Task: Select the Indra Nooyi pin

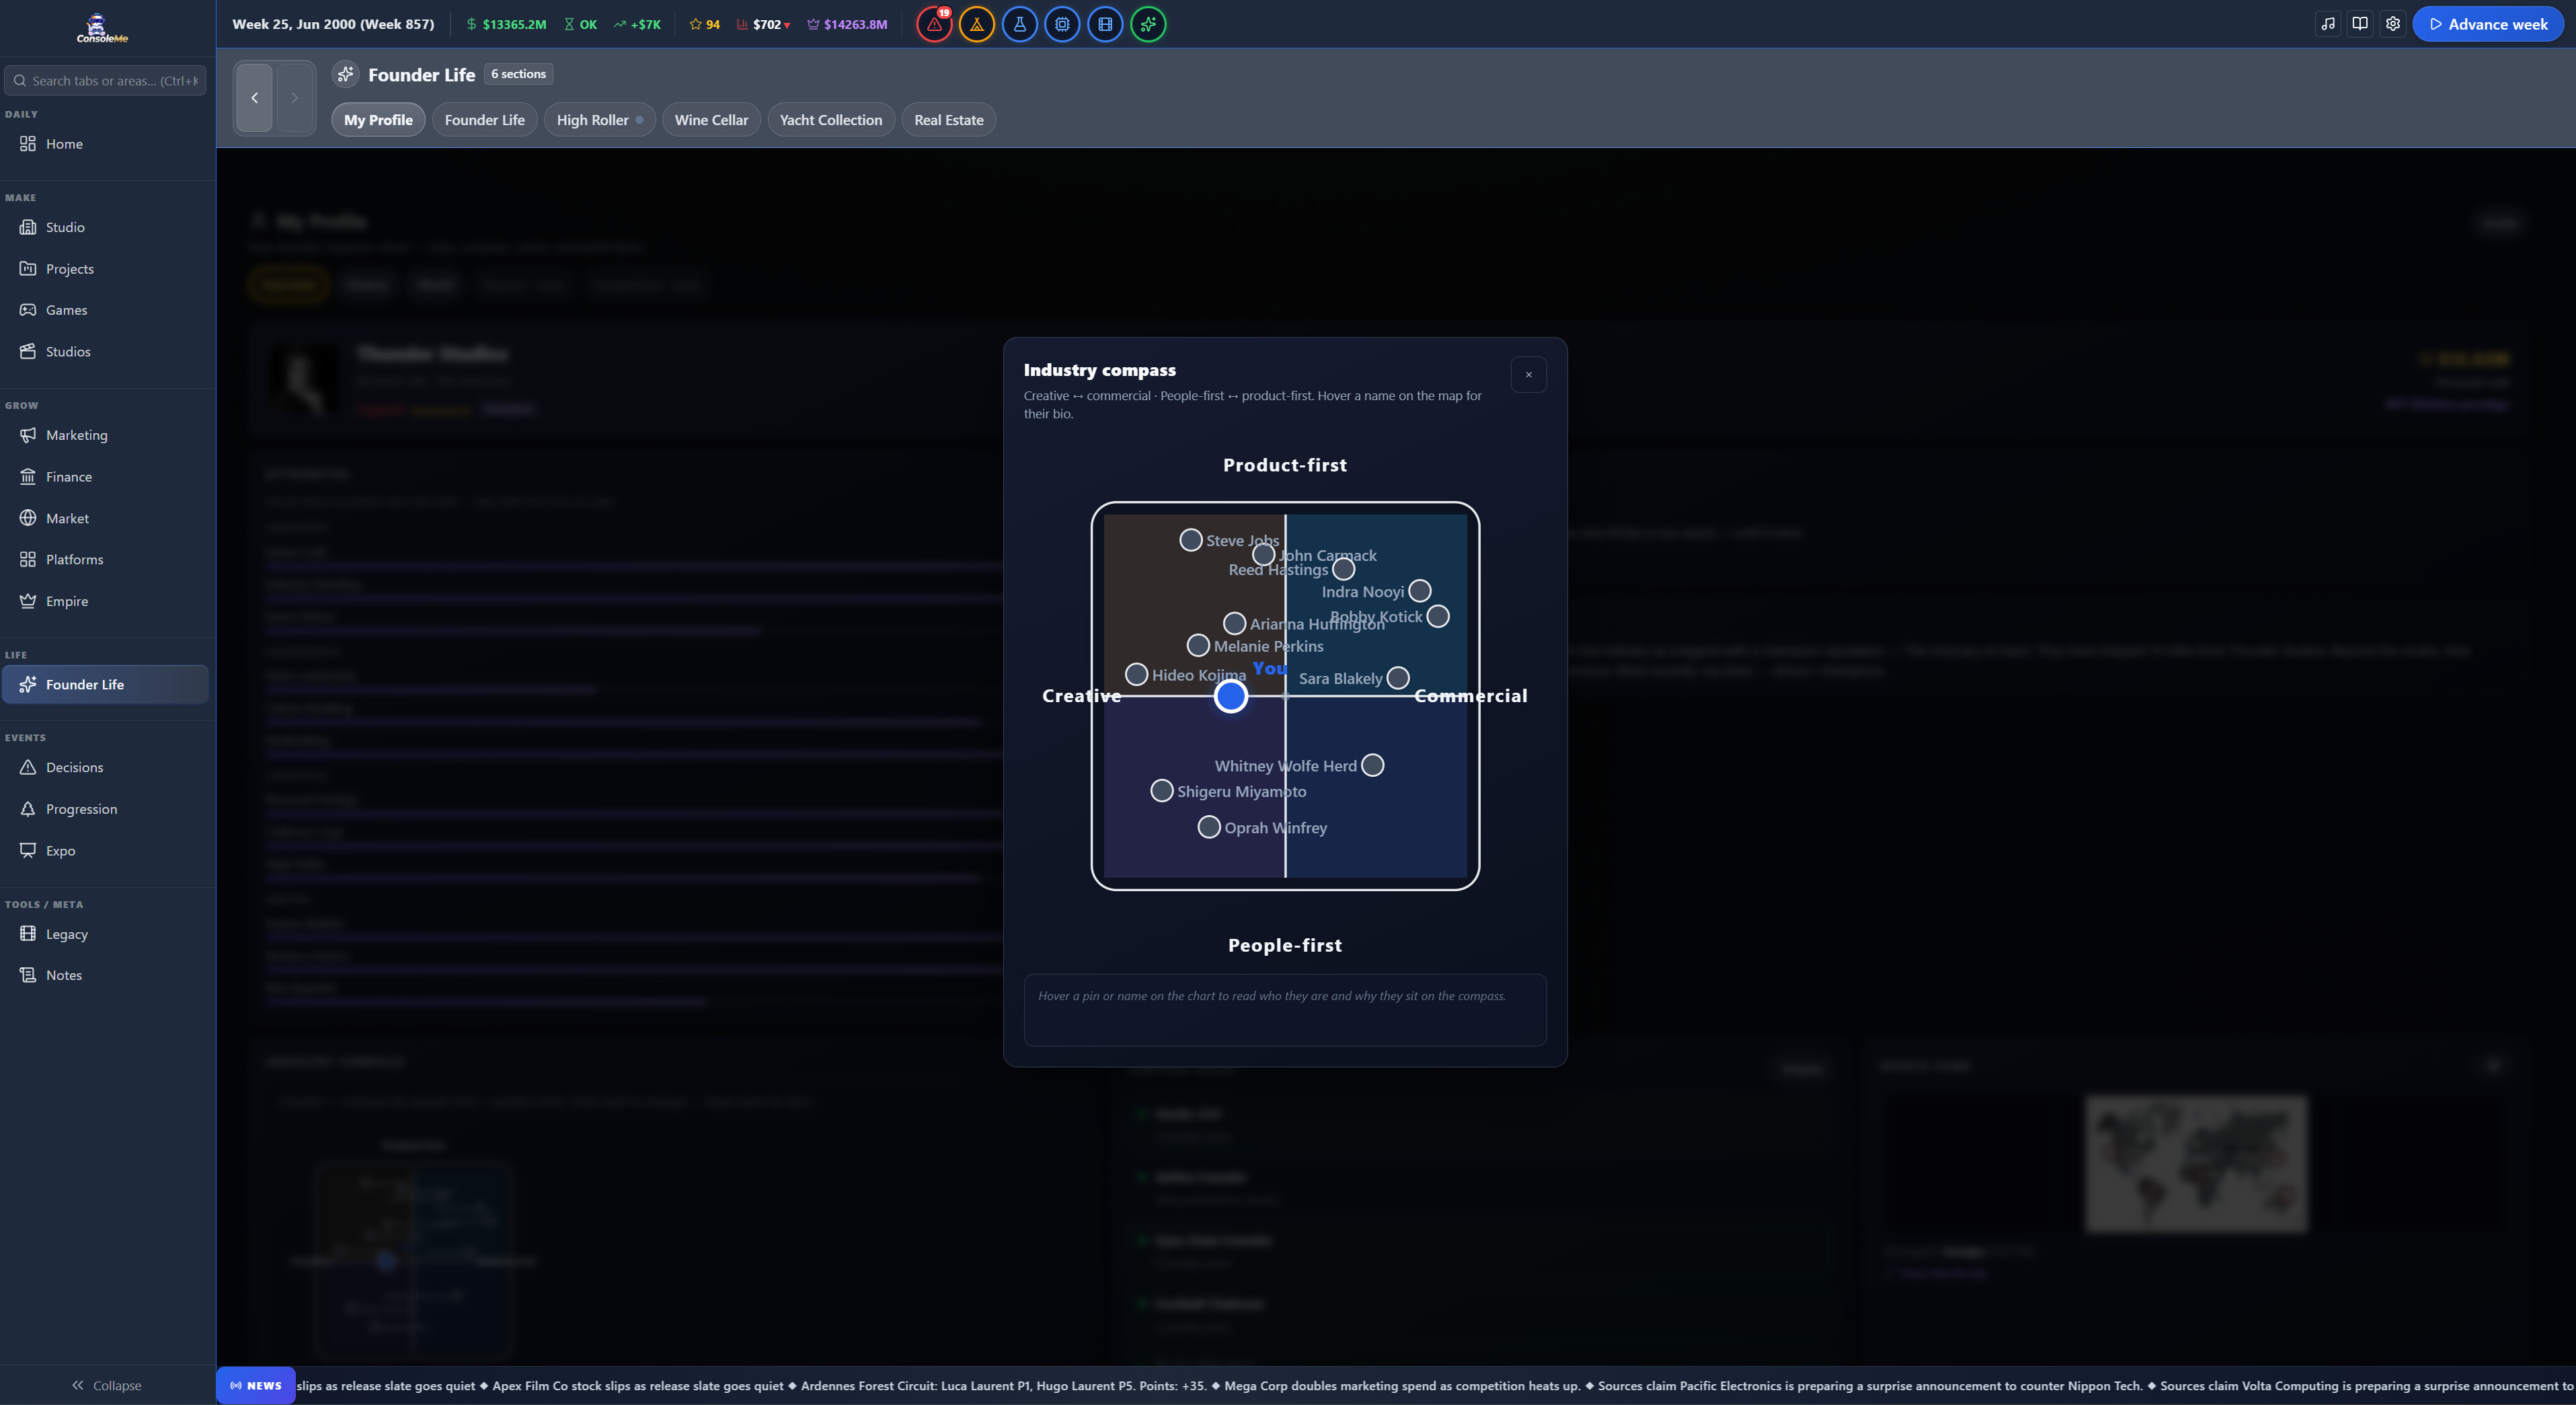Action: (x=1420, y=591)
